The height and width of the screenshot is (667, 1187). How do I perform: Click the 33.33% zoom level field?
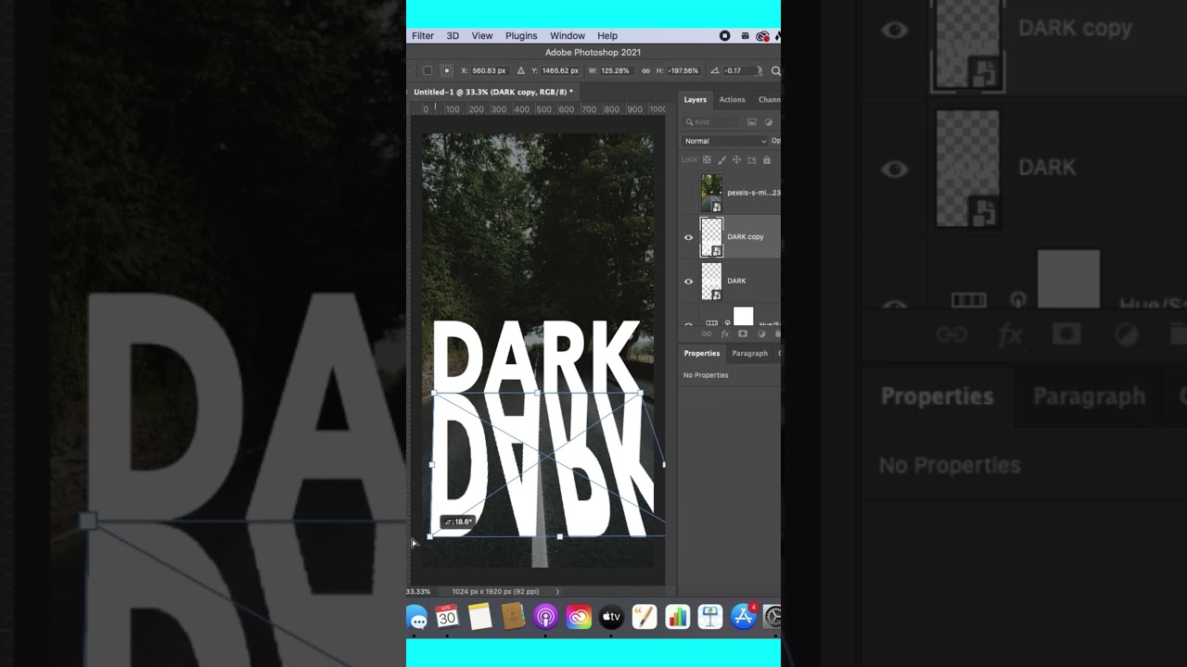418,591
